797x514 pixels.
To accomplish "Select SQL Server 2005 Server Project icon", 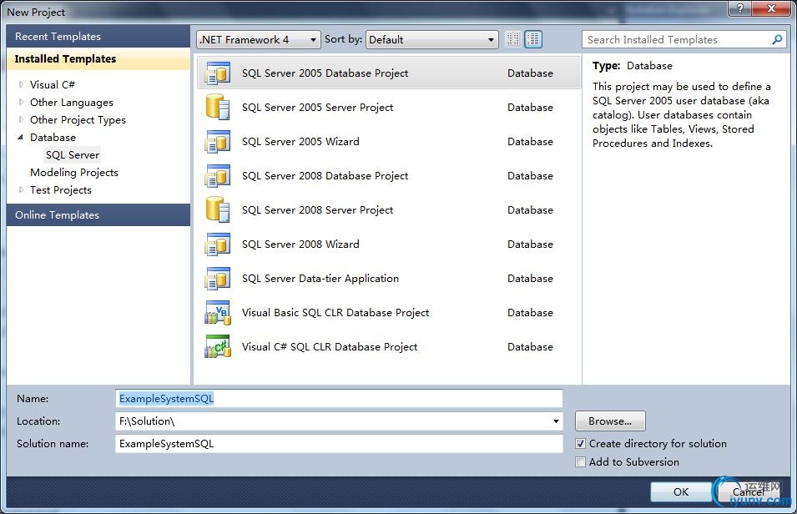I will 218,108.
